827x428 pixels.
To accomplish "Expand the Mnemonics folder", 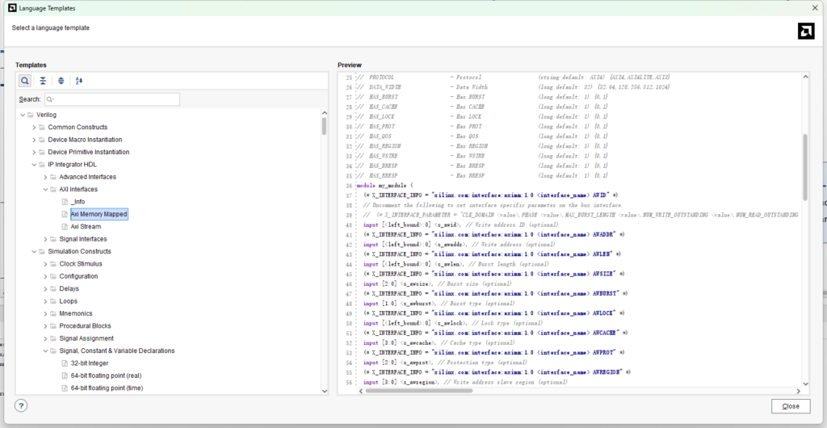I will tap(45, 313).
